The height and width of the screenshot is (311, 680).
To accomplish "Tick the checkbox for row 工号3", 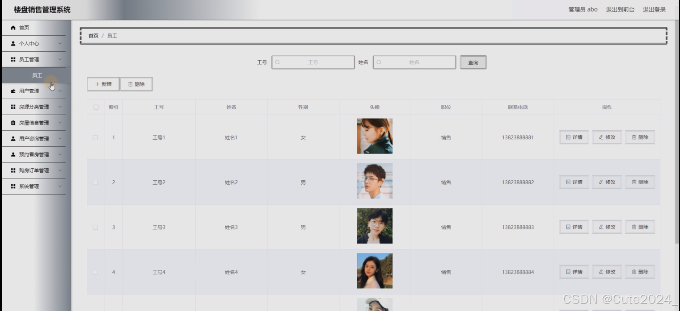I will coord(95,227).
